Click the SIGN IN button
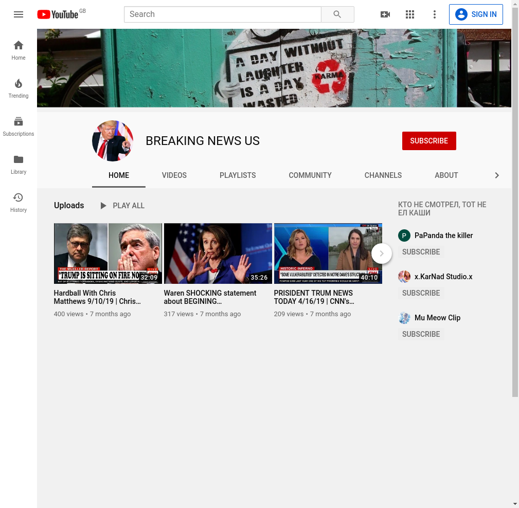 [x=476, y=14]
